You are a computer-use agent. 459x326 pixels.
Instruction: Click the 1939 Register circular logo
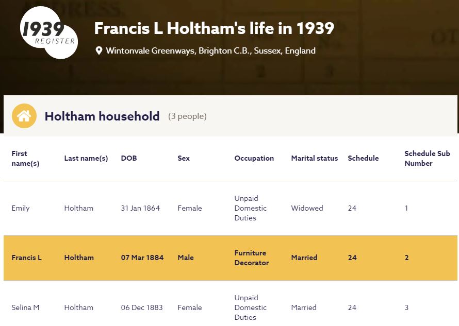[48, 32]
